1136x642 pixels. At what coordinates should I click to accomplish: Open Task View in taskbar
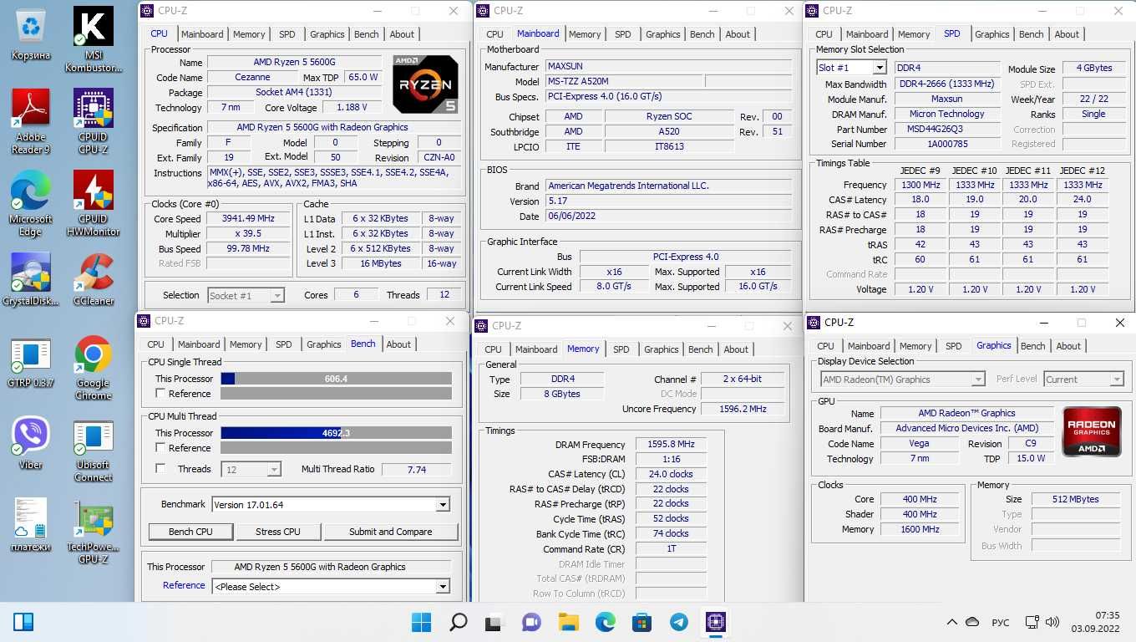[x=494, y=622]
